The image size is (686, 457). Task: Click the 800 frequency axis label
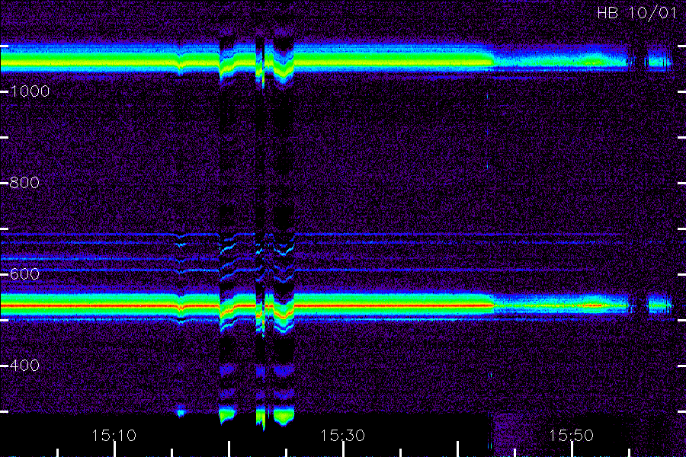[24, 183]
